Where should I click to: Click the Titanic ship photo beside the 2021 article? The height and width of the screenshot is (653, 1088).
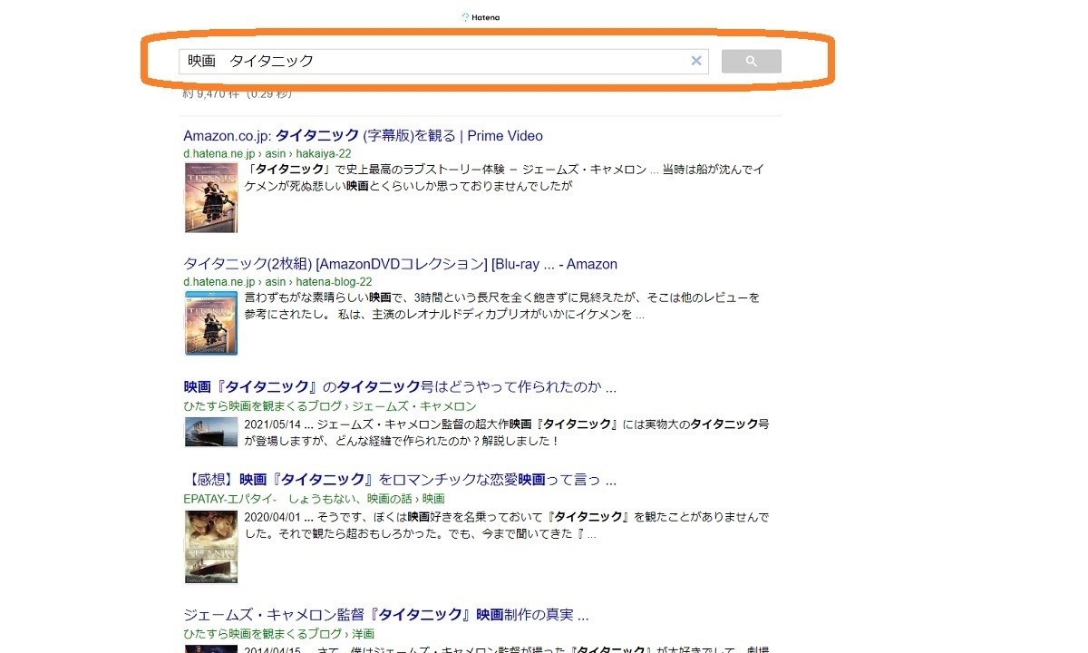point(210,433)
